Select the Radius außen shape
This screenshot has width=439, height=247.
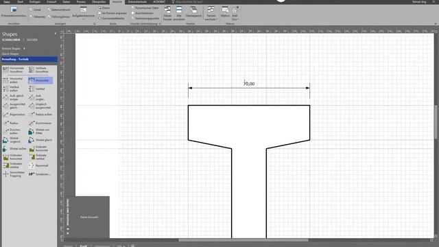pyautogui.click(x=40, y=115)
